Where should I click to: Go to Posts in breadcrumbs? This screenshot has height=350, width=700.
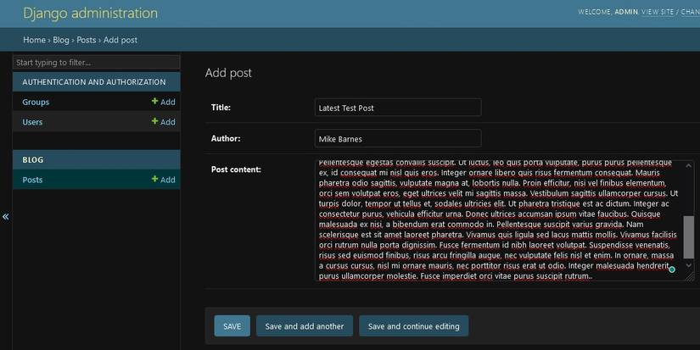87,40
